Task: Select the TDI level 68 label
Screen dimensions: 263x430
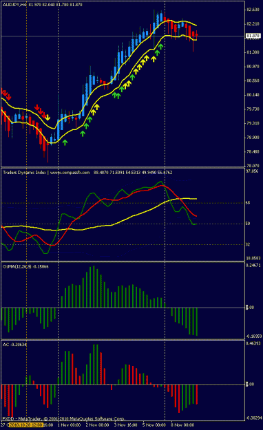Action: tap(248, 203)
